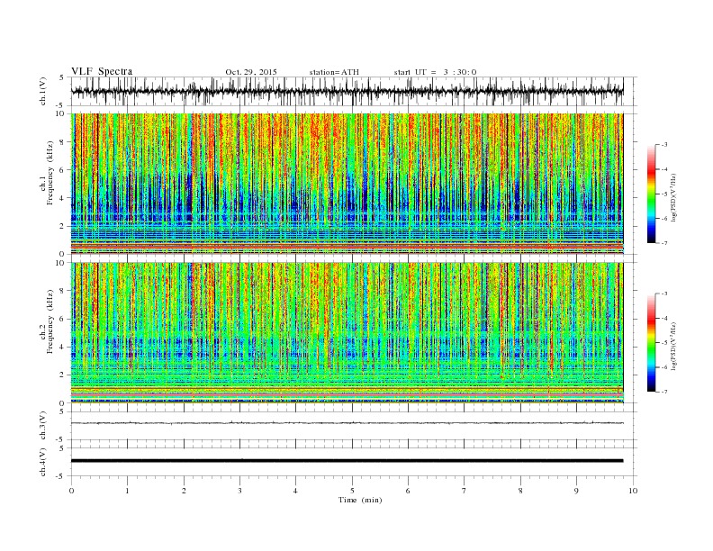Click the '8' kHz tick on ch.1 spectrogram
Image resolution: width=713 pixels, height=551 pixels.
(x=63, y=142)
